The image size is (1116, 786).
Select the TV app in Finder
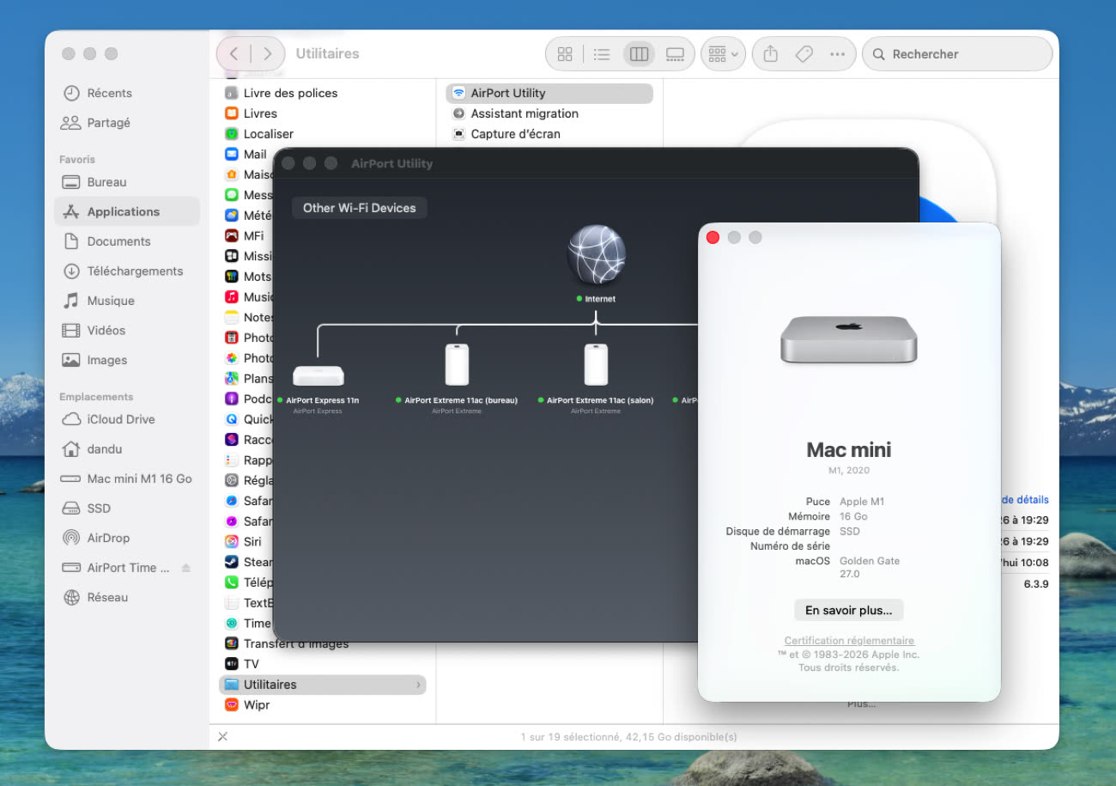pyautogui.click(x=323, y=664)
